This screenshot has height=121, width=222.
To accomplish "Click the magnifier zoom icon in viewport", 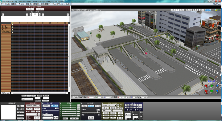I will click(216, 10).
